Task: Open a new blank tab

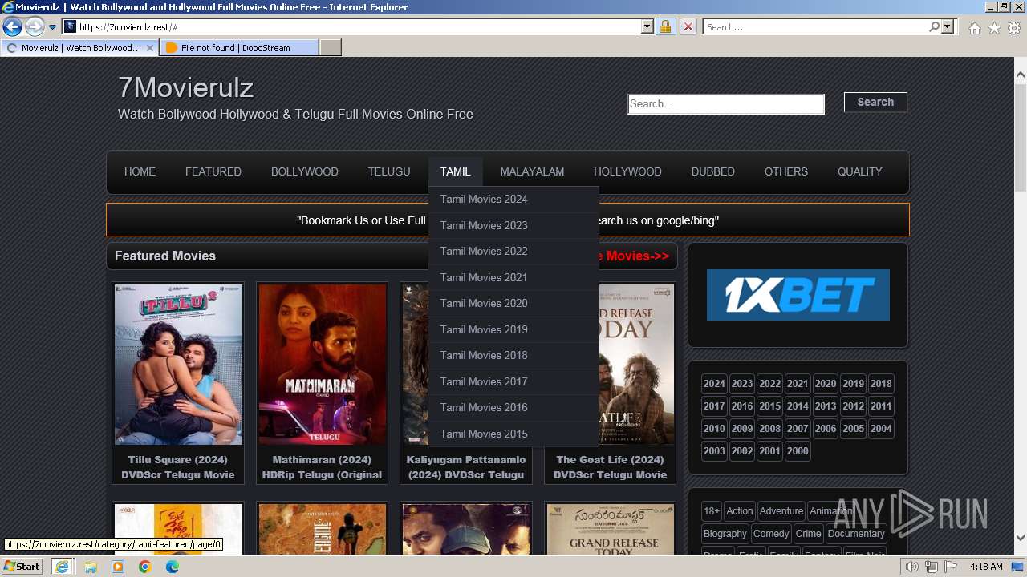Action: pyautogui.click(x=331, y=48)
